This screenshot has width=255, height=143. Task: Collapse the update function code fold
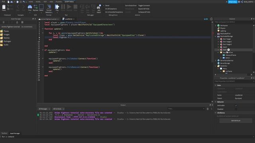coord(43,29)
